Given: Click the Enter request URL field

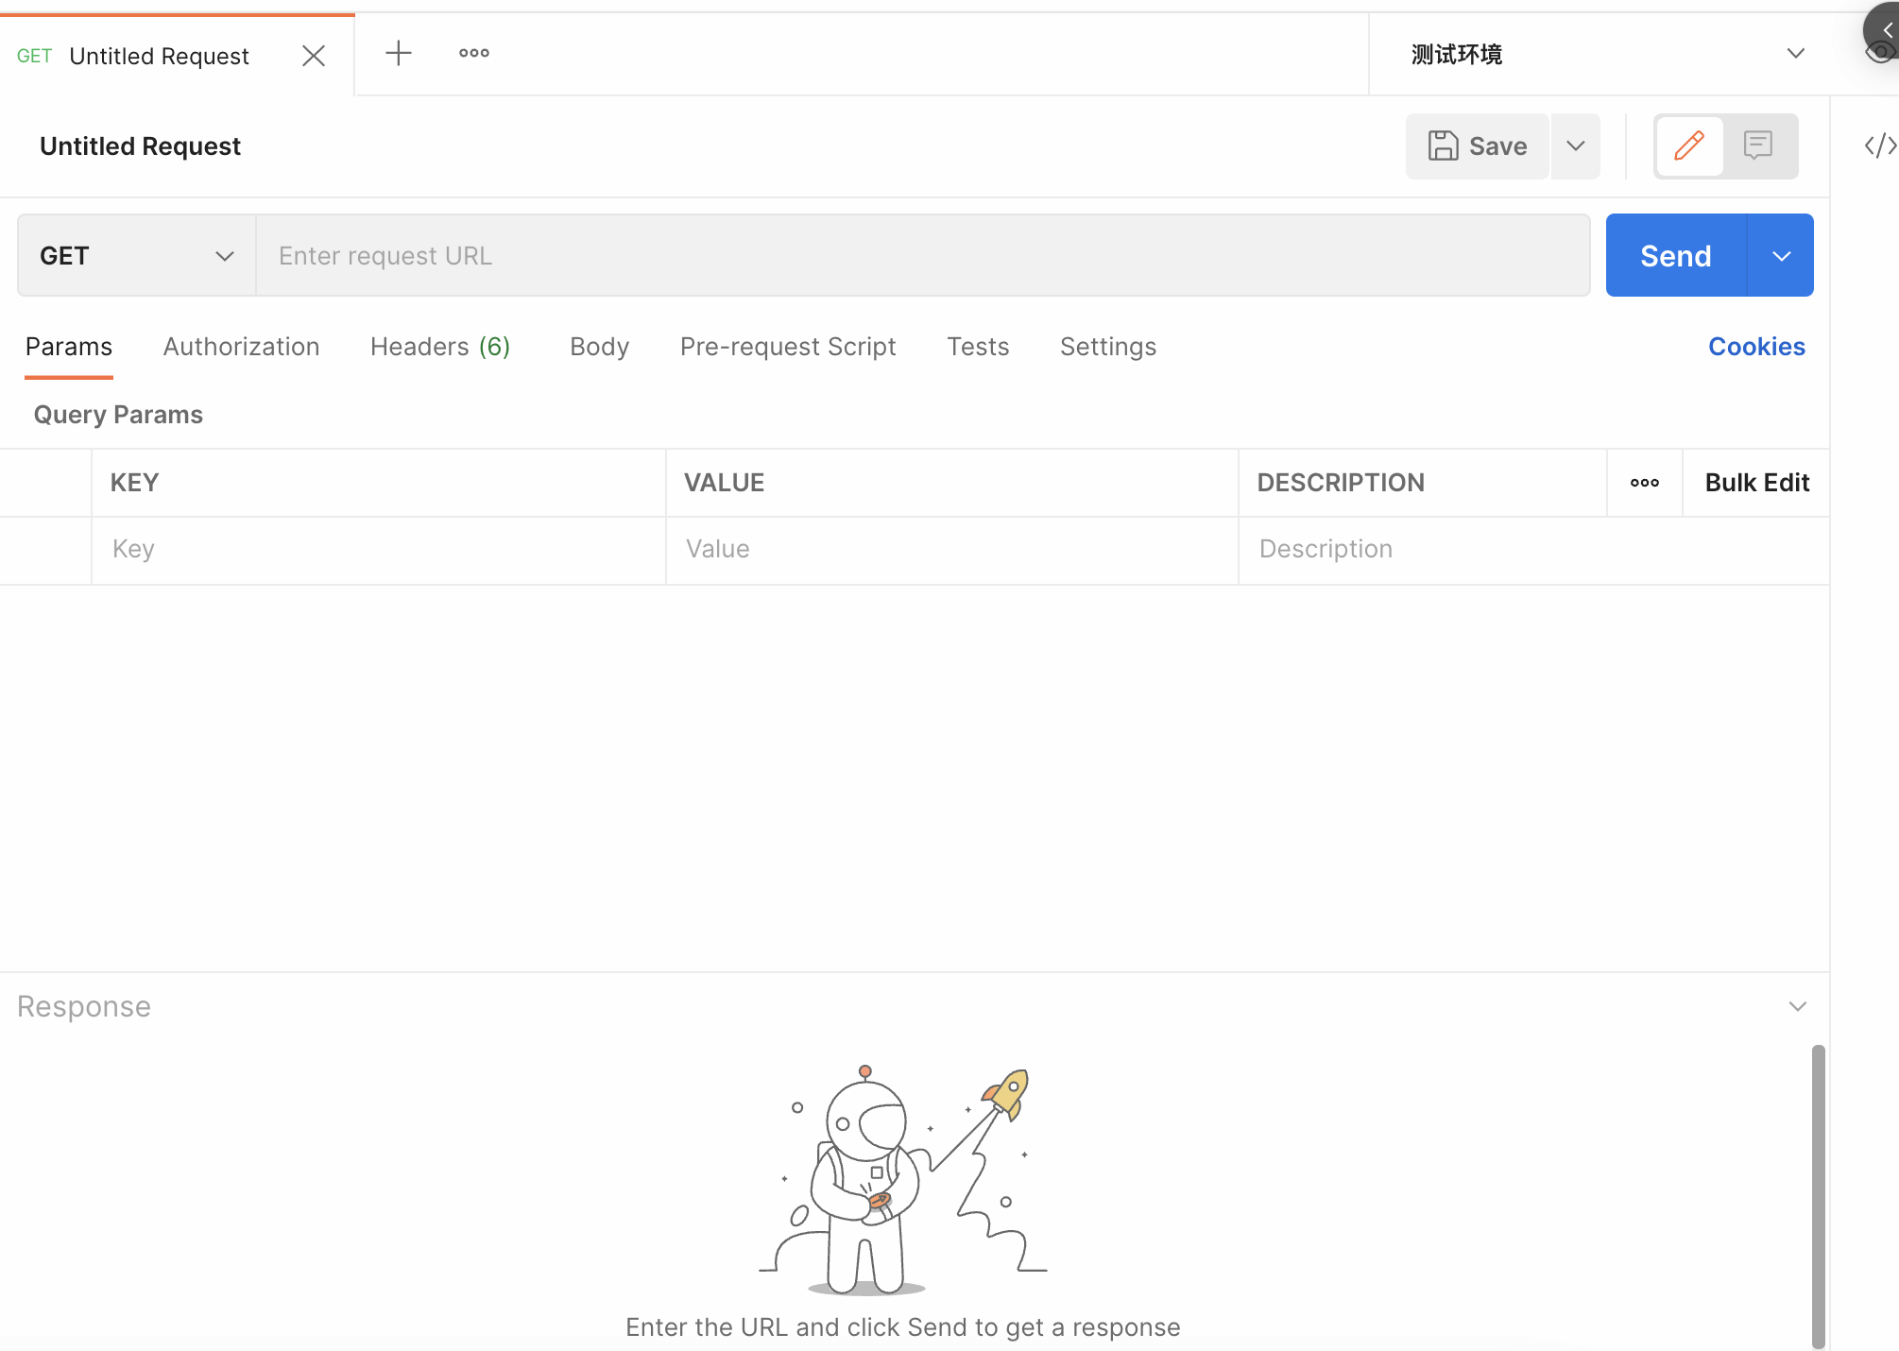Looking at the screenshot, I should (922, 256).
